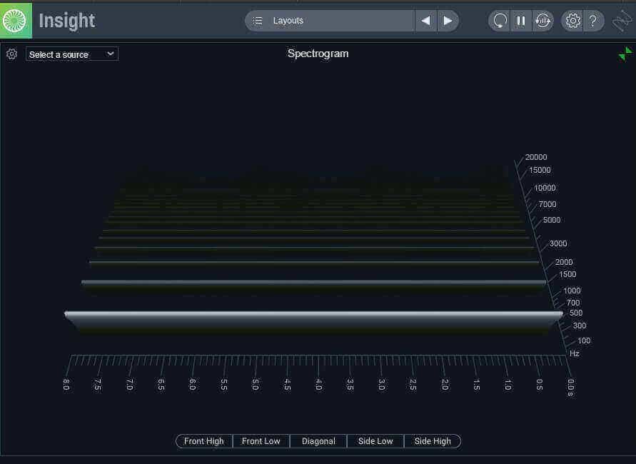636x464 pixels.
Task: Click the iZotope waveform logo icon
Action: tap(622, 21)
